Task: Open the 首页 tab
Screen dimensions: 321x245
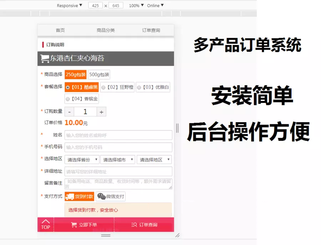Action: click(x=60, y=30)
